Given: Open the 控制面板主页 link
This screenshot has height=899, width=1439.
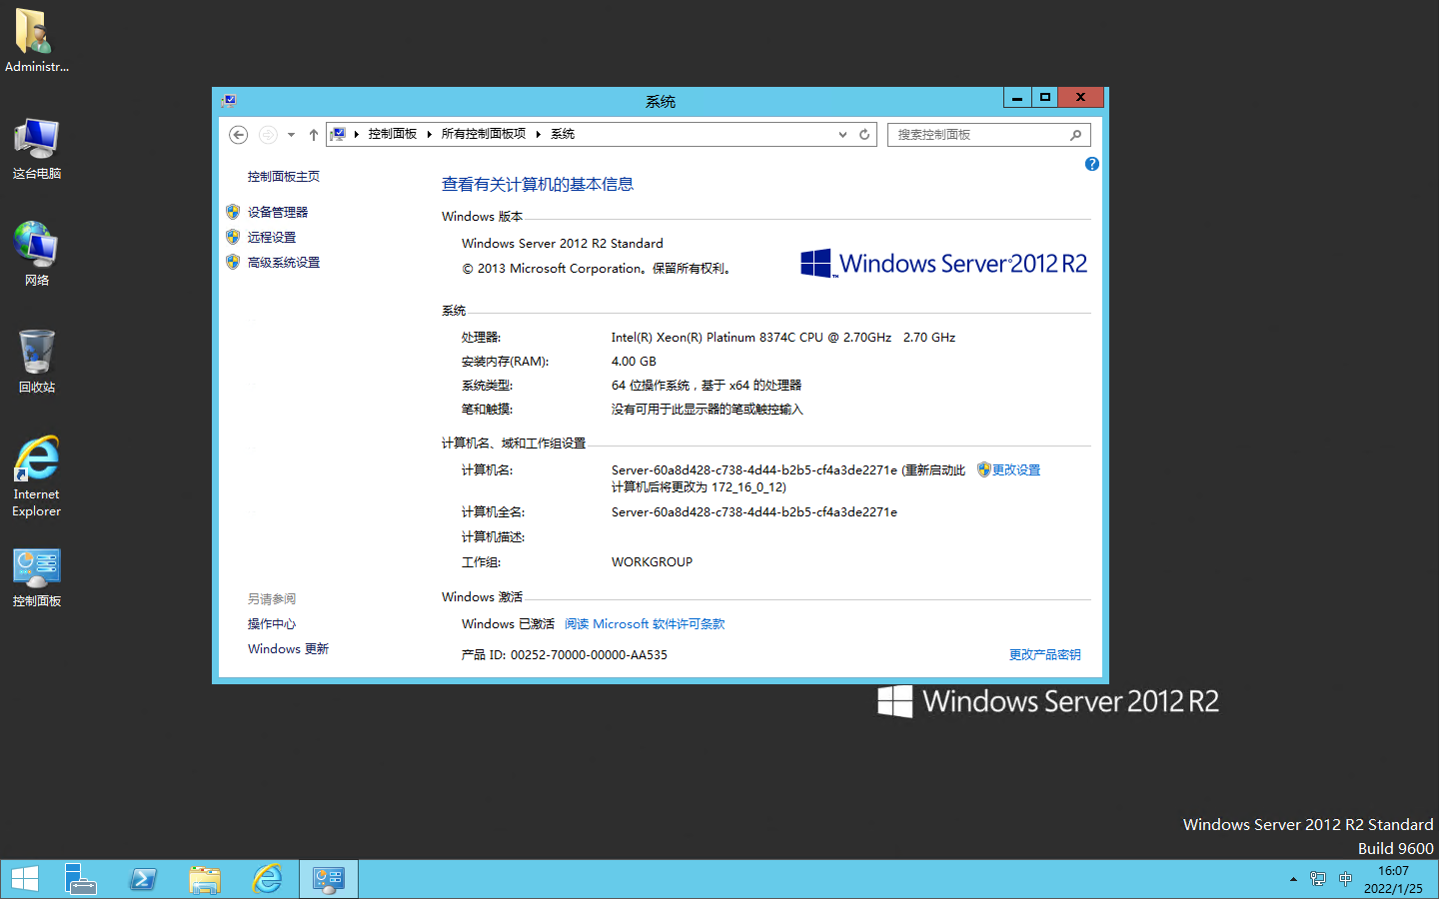Looking at the screenshot, I should coord(284,177).
